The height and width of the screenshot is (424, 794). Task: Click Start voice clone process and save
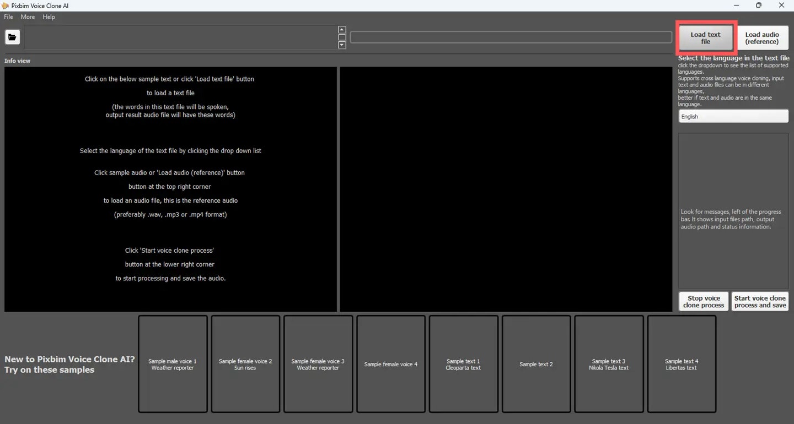[760, 302]
